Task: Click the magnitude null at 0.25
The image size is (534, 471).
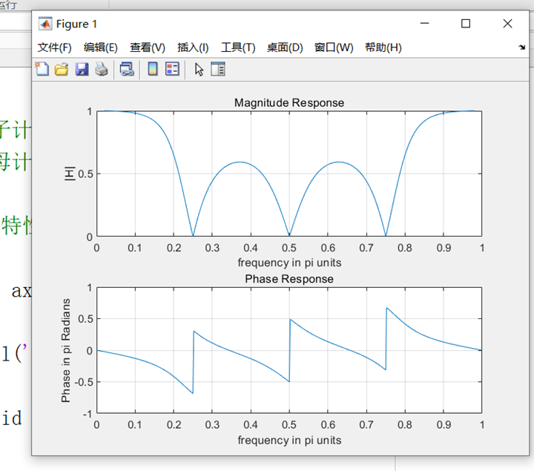Action: coord(193,234)
